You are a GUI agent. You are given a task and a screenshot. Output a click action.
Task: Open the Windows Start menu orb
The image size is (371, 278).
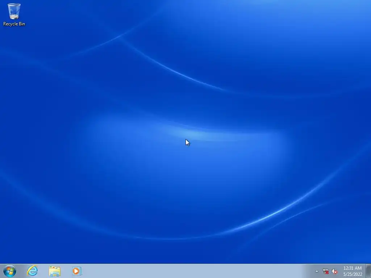[10, 271]
